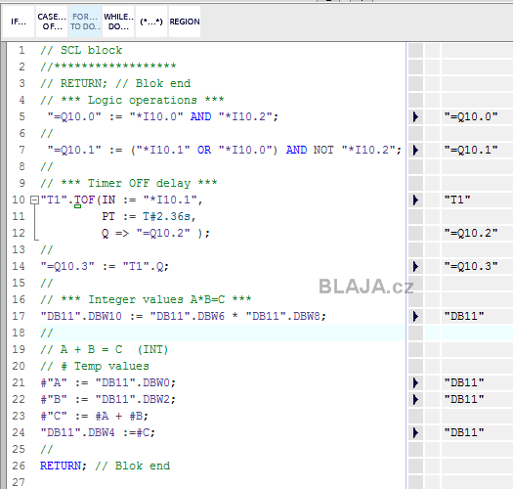Expand the "=Q10.3" watch row arrow
Screen dimensions: 513x489
pyautogui.click(x=415, y=266)
